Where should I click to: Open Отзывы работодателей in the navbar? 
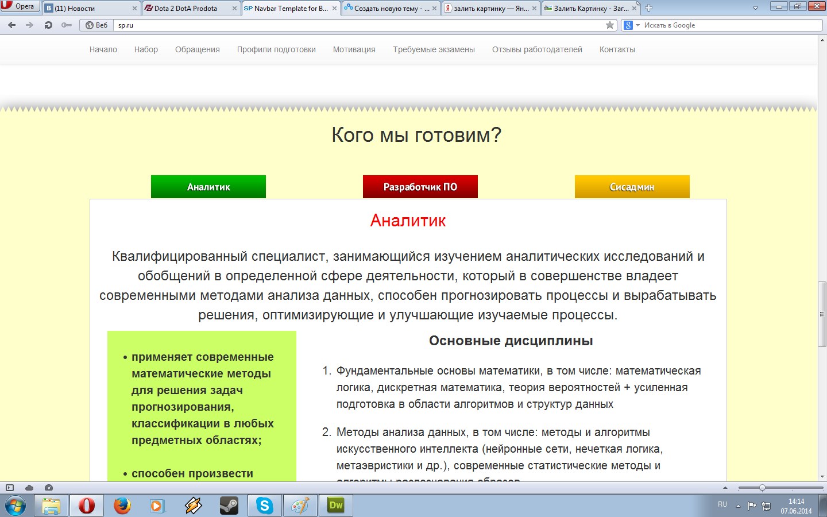(537, 49)
